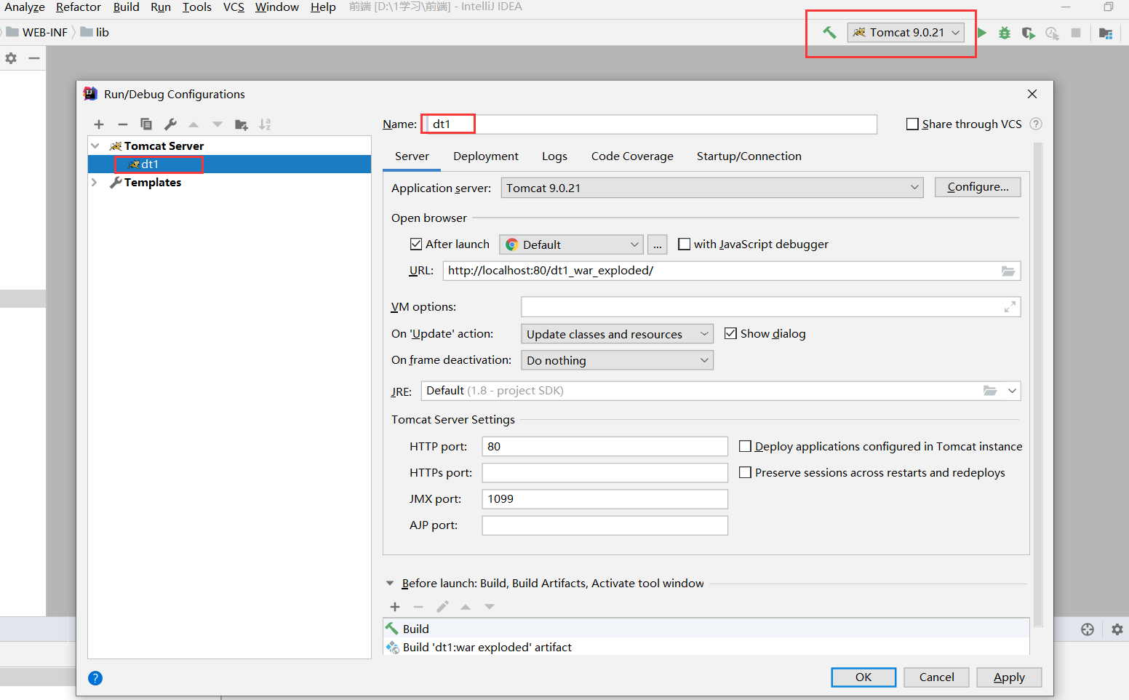Add new configuration with plus icon

99,124
